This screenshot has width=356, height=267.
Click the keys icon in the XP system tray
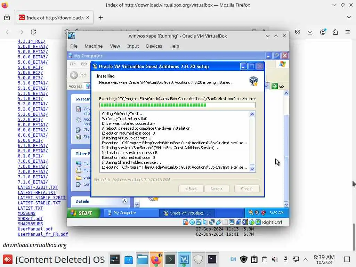(x=251, y=213)
